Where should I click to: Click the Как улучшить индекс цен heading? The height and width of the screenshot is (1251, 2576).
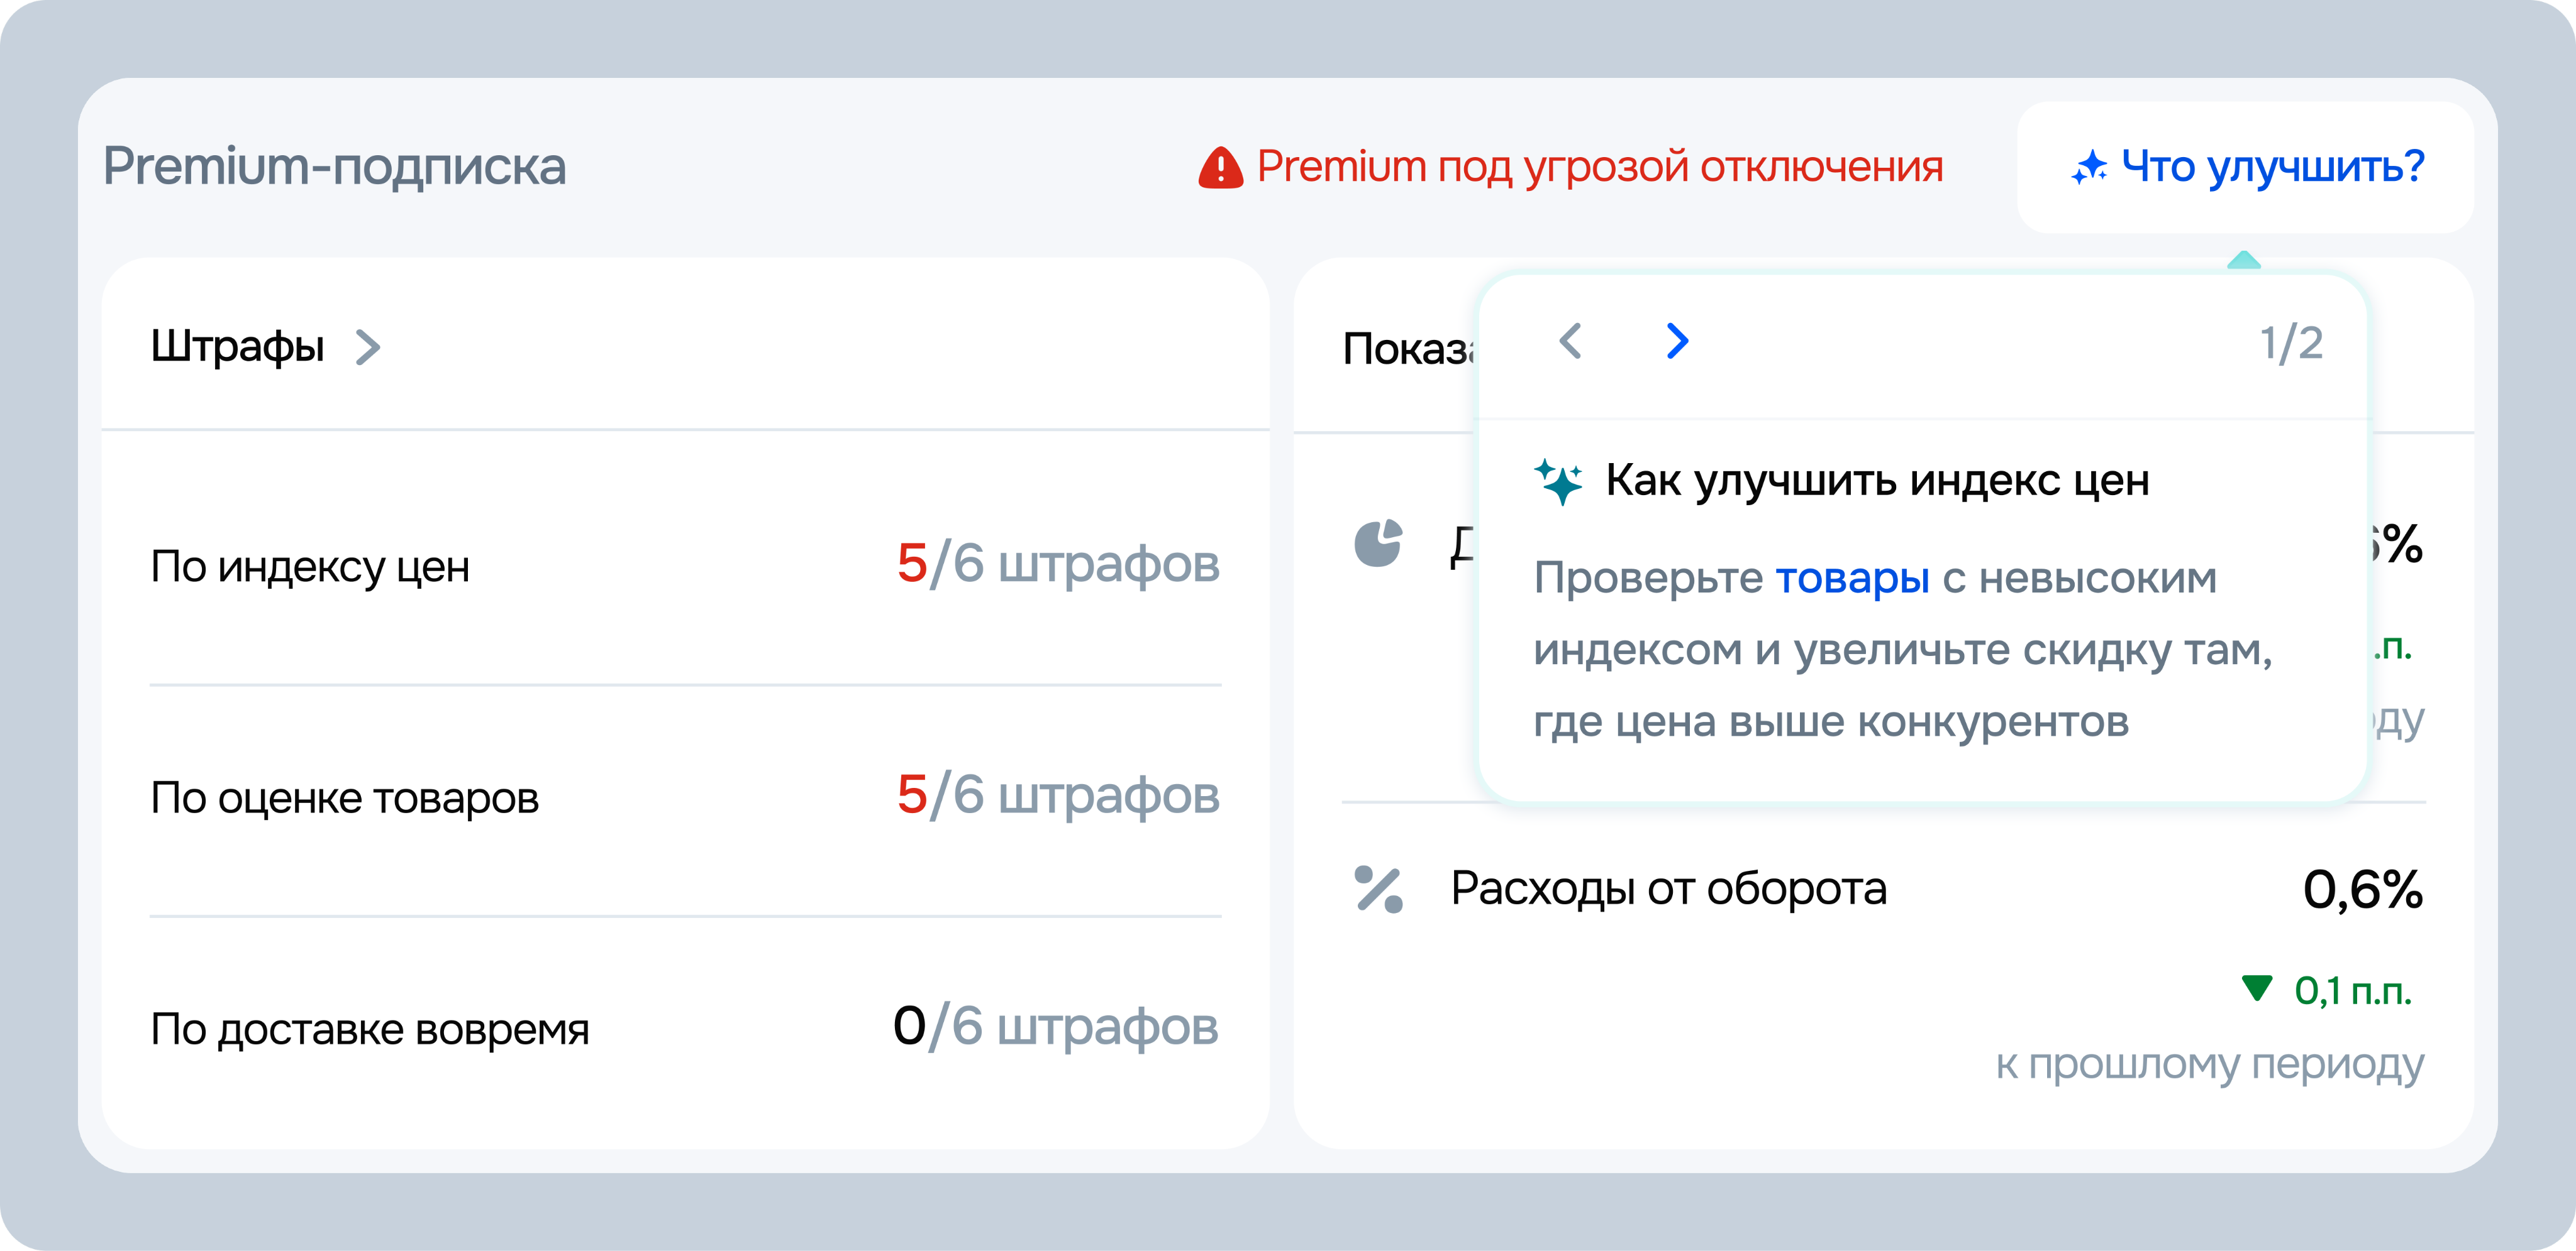click(x=1877, y=481)
